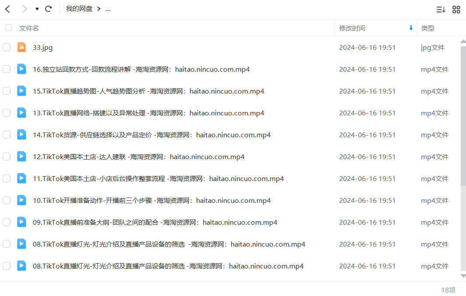
Task: Tick the checkbox for 10.TikTok开播准备动作
Action: 7,200
